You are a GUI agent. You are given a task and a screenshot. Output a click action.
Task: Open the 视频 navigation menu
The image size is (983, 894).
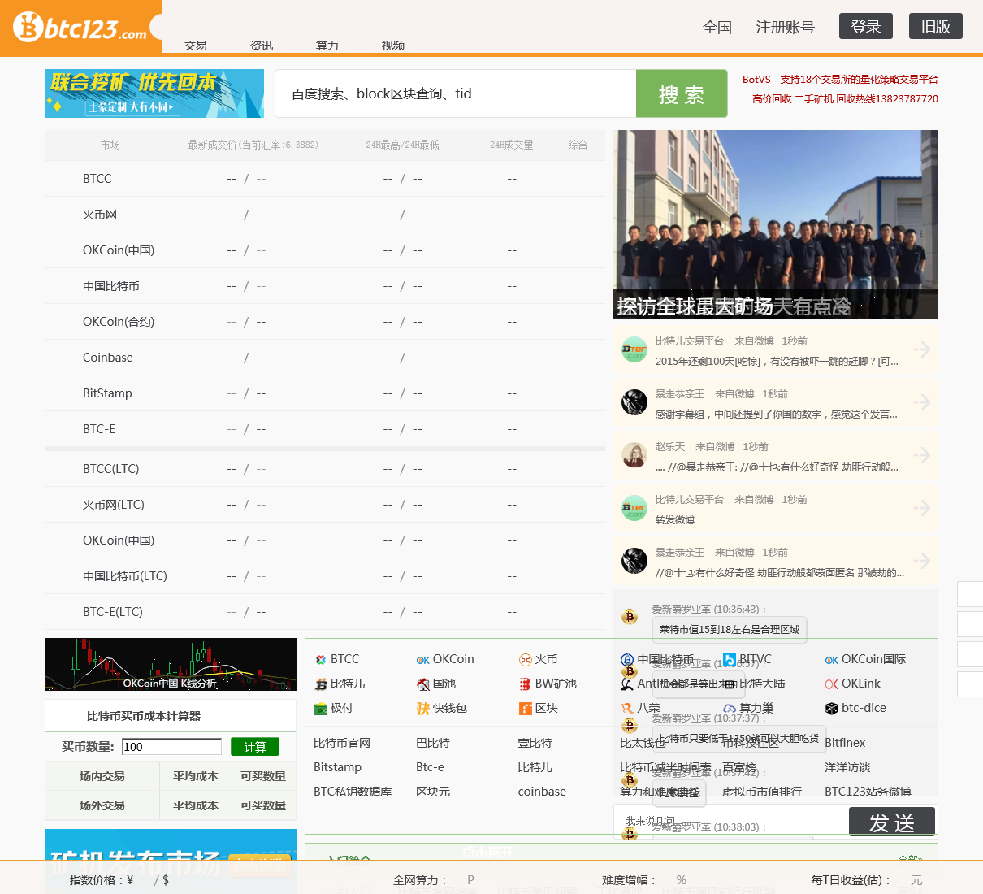[x=393, y=46]
